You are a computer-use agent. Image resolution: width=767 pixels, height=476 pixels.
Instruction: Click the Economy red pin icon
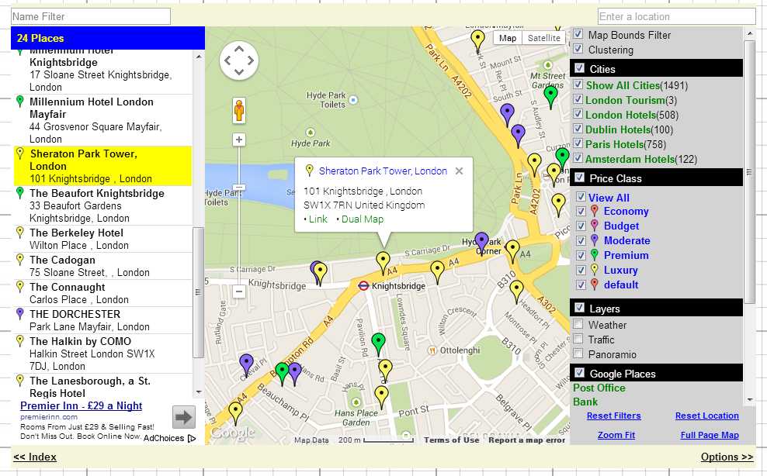tap(595, 211)
